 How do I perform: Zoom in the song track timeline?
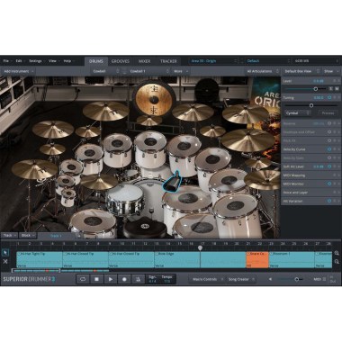(337, 253)
